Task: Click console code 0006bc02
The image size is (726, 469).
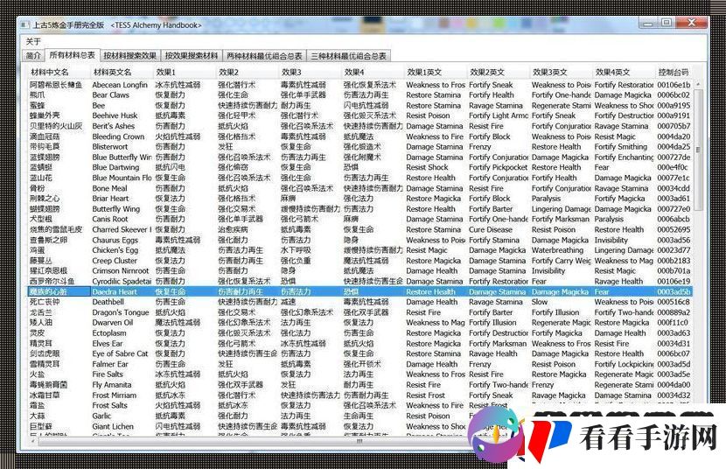Action: [x=674, y=94]
